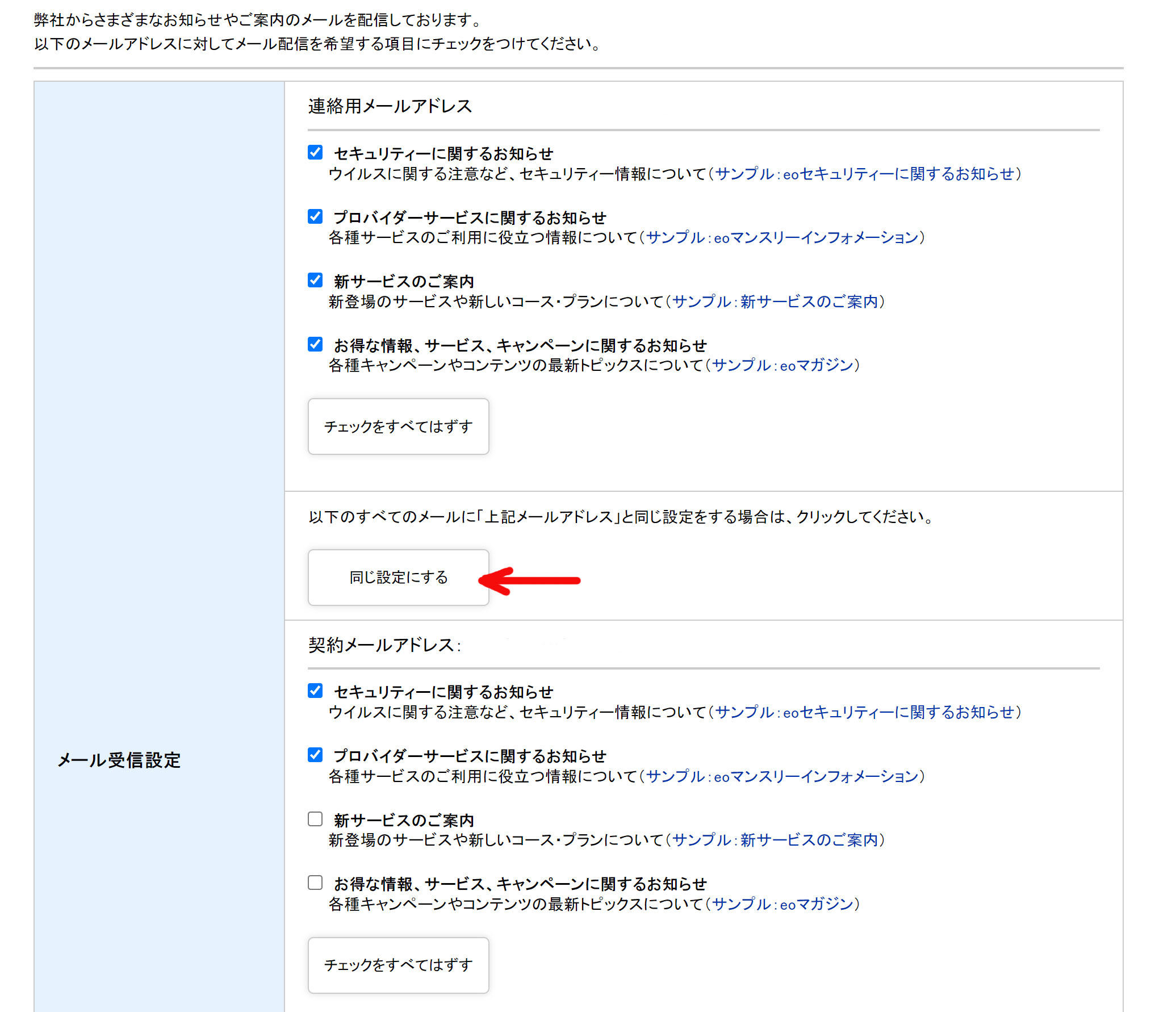Uncheck security notice for 契約メールアドレス
Screen dimensions: 1155x1012
[x=315, y=691]
